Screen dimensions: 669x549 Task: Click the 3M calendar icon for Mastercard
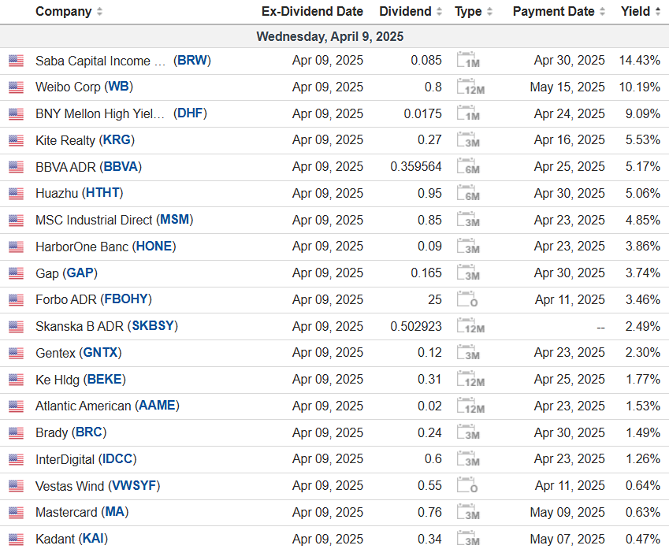pyautogui.click(x=468, y=512)
